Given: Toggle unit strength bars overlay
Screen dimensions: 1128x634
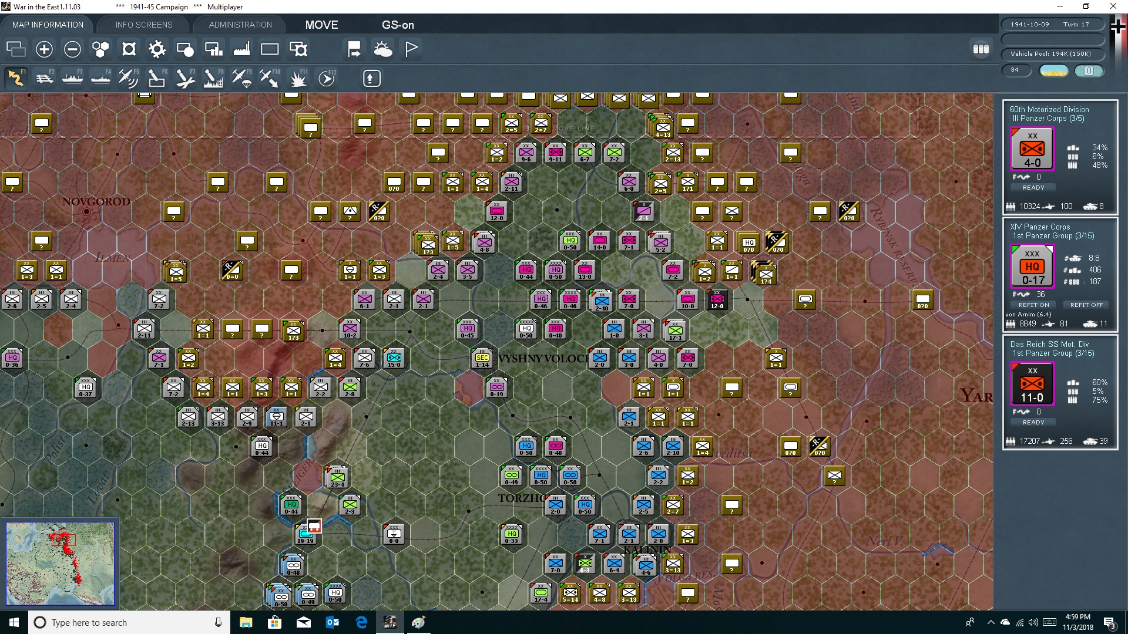Looking at the screenshot, I should click(213, 49).
